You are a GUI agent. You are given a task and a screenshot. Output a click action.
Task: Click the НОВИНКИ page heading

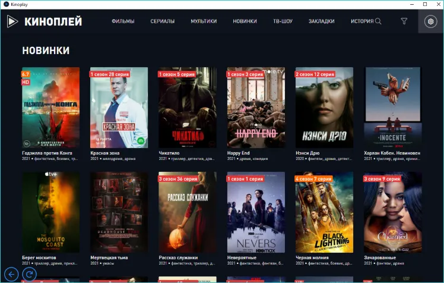[x=46, y=51]
